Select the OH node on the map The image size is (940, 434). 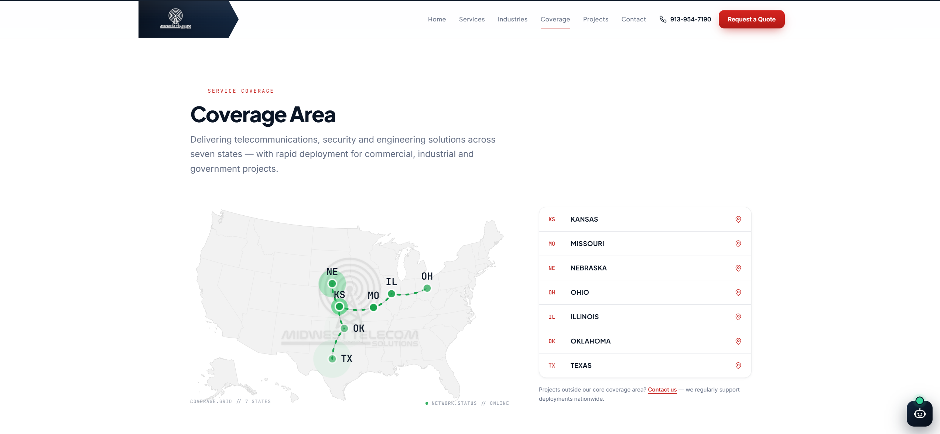(427, 288)
